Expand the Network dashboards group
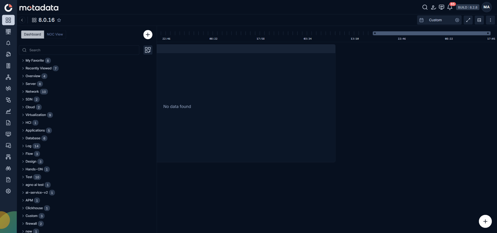 [23, 92]
